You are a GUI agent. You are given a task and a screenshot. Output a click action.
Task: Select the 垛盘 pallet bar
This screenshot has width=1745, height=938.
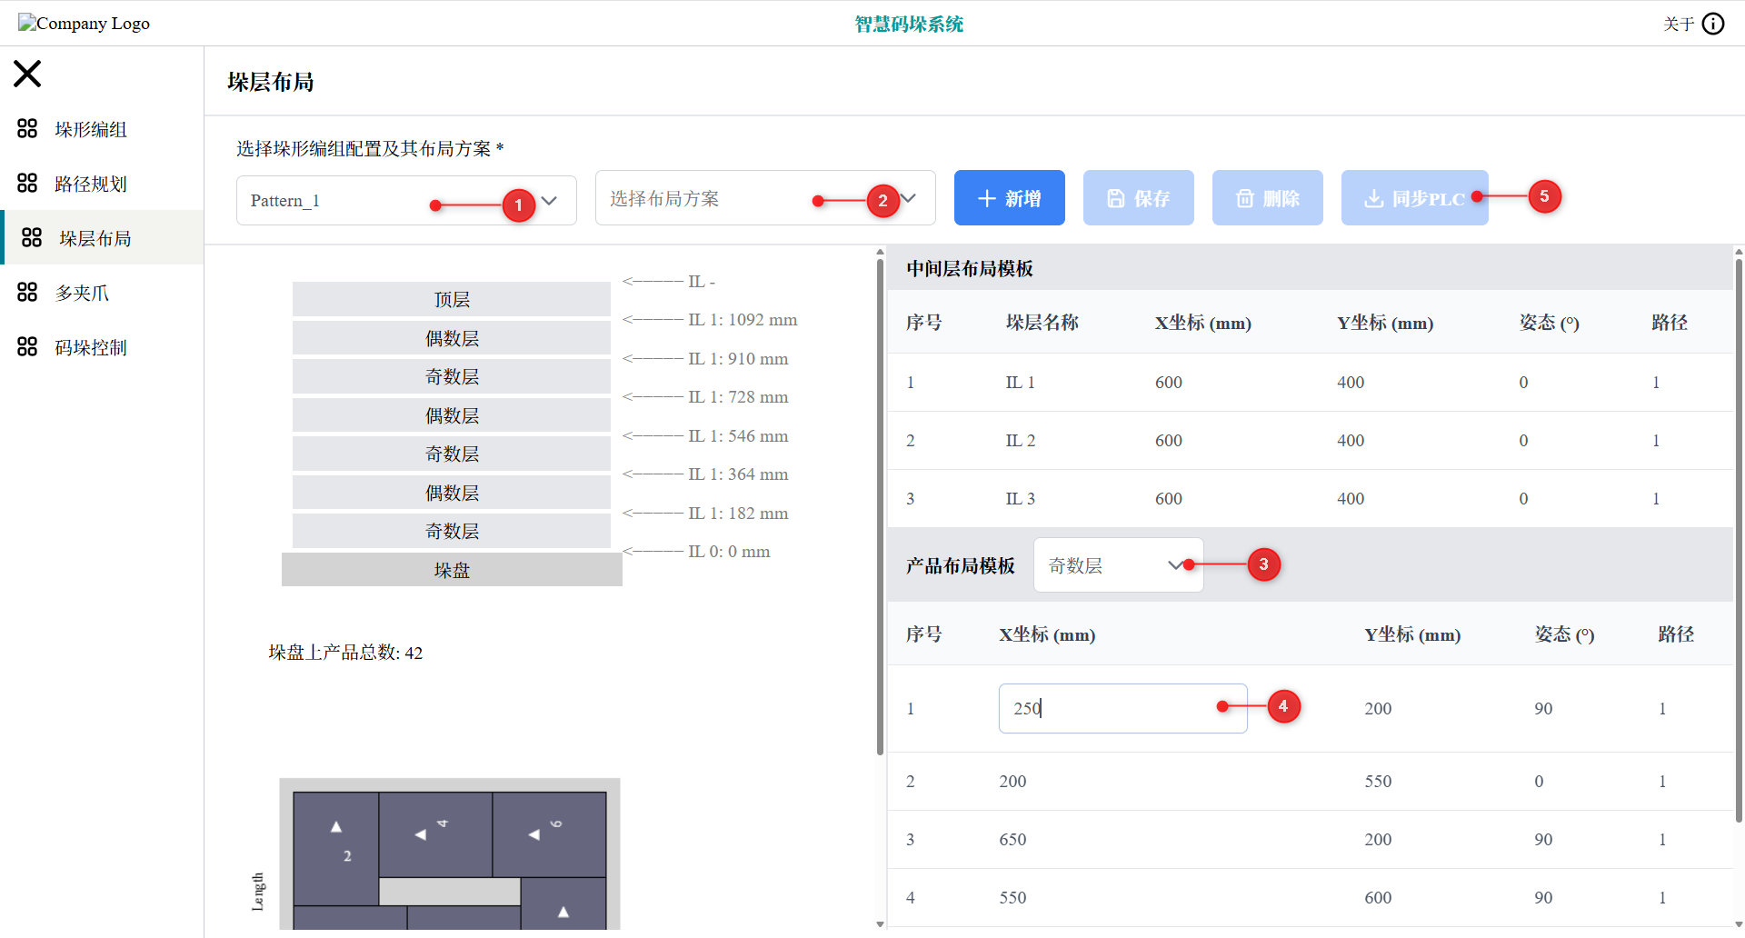pyautogui.click(x=452, y=570)
